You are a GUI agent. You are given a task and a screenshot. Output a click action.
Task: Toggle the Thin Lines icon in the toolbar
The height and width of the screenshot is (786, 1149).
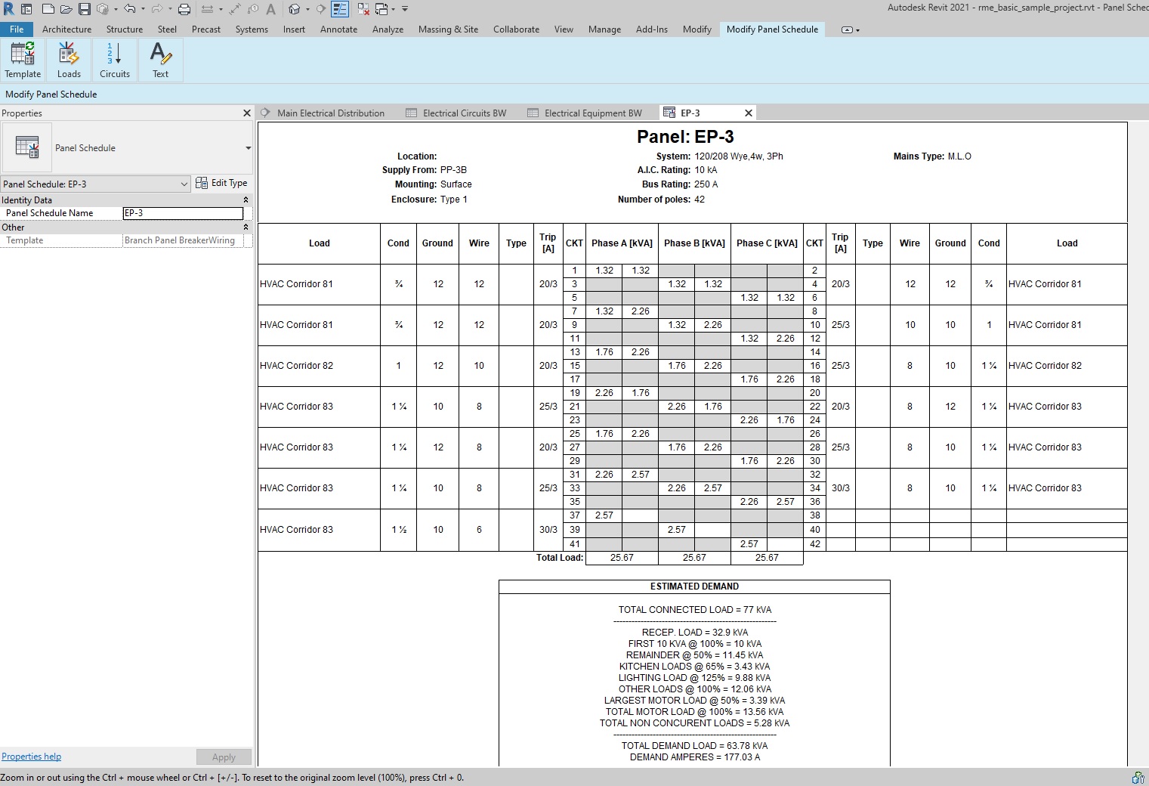pos(340,9)
